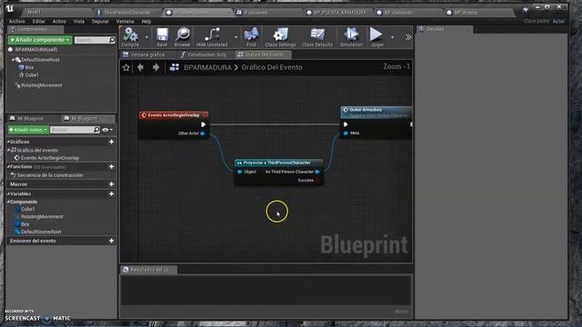Click components search magnifier icon
This screenshot has height=327, width=582.
112,40
